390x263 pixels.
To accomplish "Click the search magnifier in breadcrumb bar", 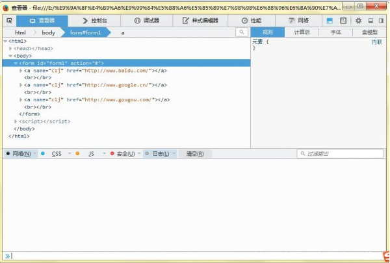I will (242, 32).
